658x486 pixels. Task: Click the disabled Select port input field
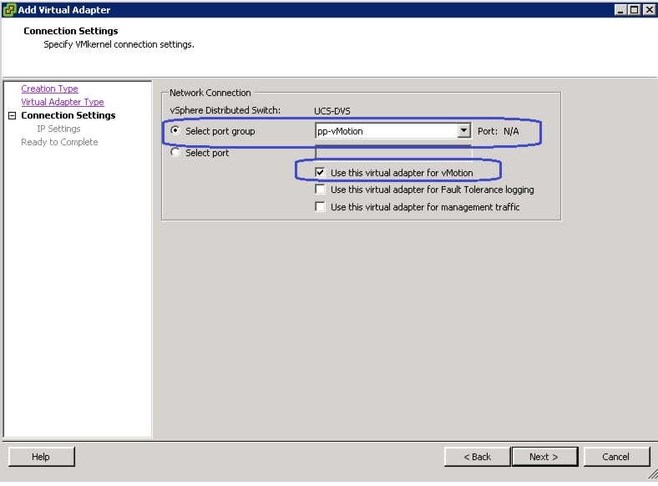393,152
